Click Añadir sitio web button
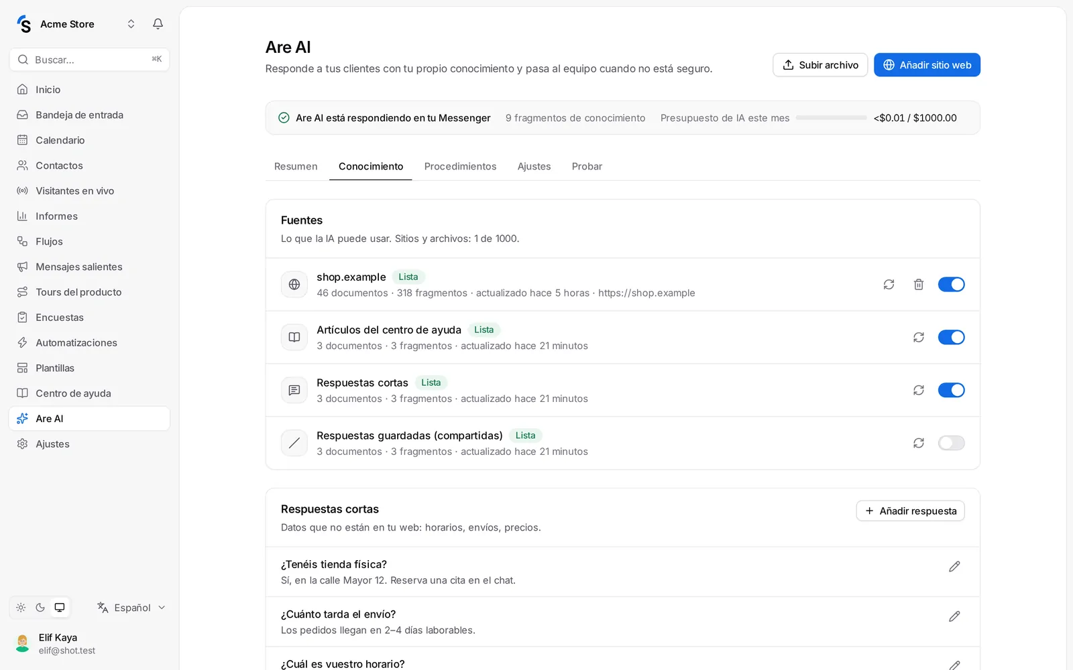The height and width of the screenshot is (670, 1073). [927, 65]
